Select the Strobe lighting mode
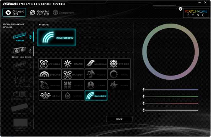The image size is (211, 137). point(119,64)
